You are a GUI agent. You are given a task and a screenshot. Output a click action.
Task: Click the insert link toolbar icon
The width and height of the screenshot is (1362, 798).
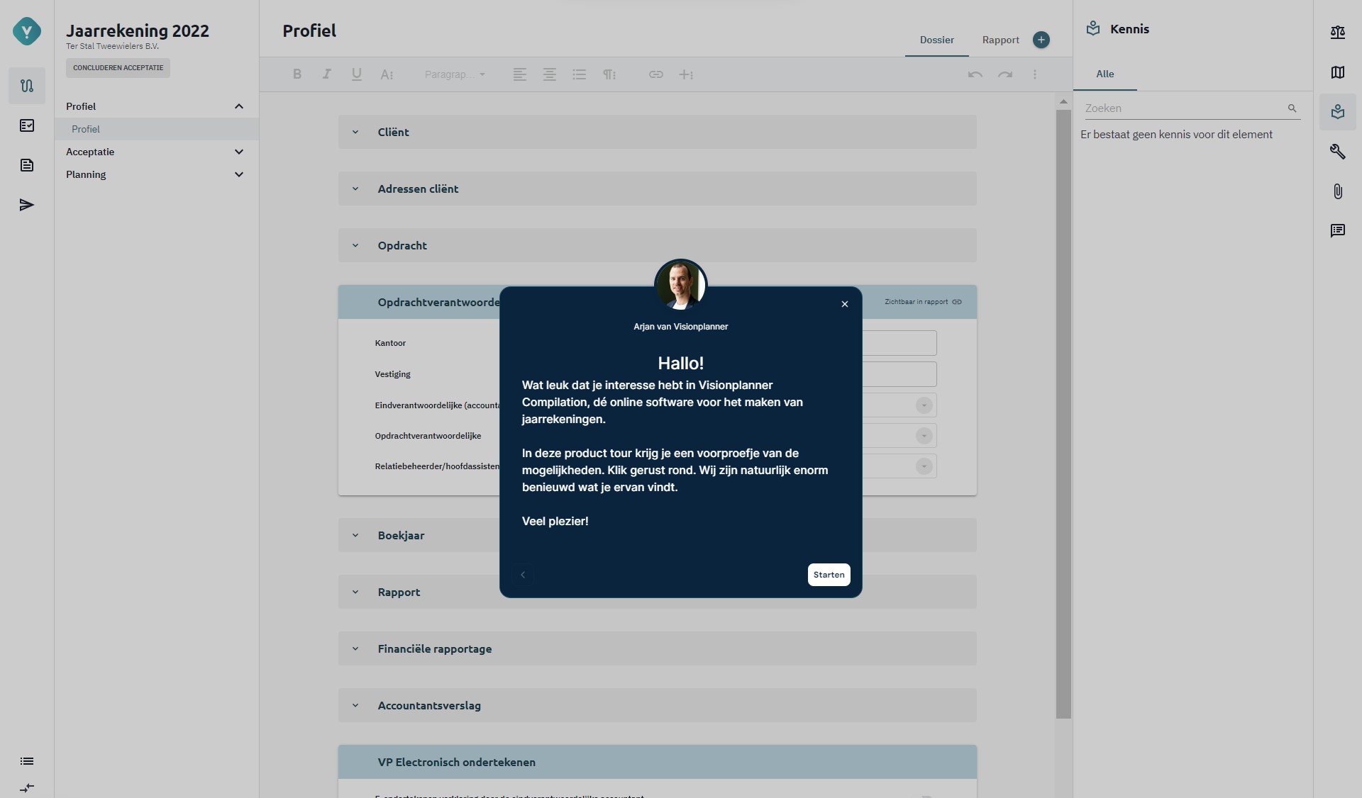pos(655,74)
